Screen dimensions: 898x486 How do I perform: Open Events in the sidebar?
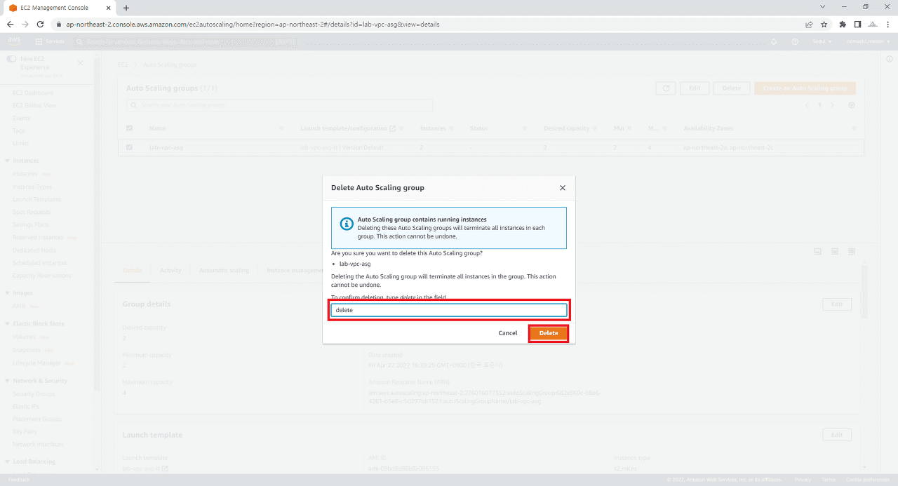[21, 118]
